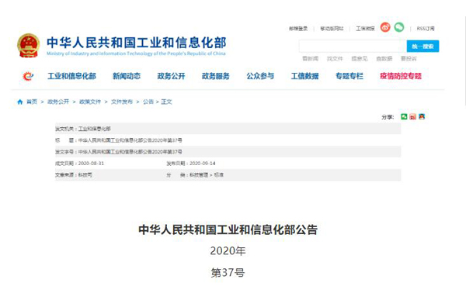Screen dimensions: 466x300
Task: Click the 发布日期 value 2020-09-14
Action: coord(203,164)
